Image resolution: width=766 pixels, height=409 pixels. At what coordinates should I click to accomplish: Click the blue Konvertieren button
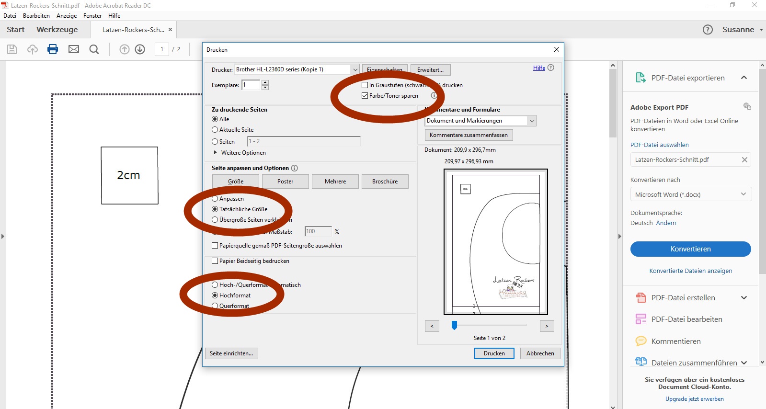[x=691, y=249]
